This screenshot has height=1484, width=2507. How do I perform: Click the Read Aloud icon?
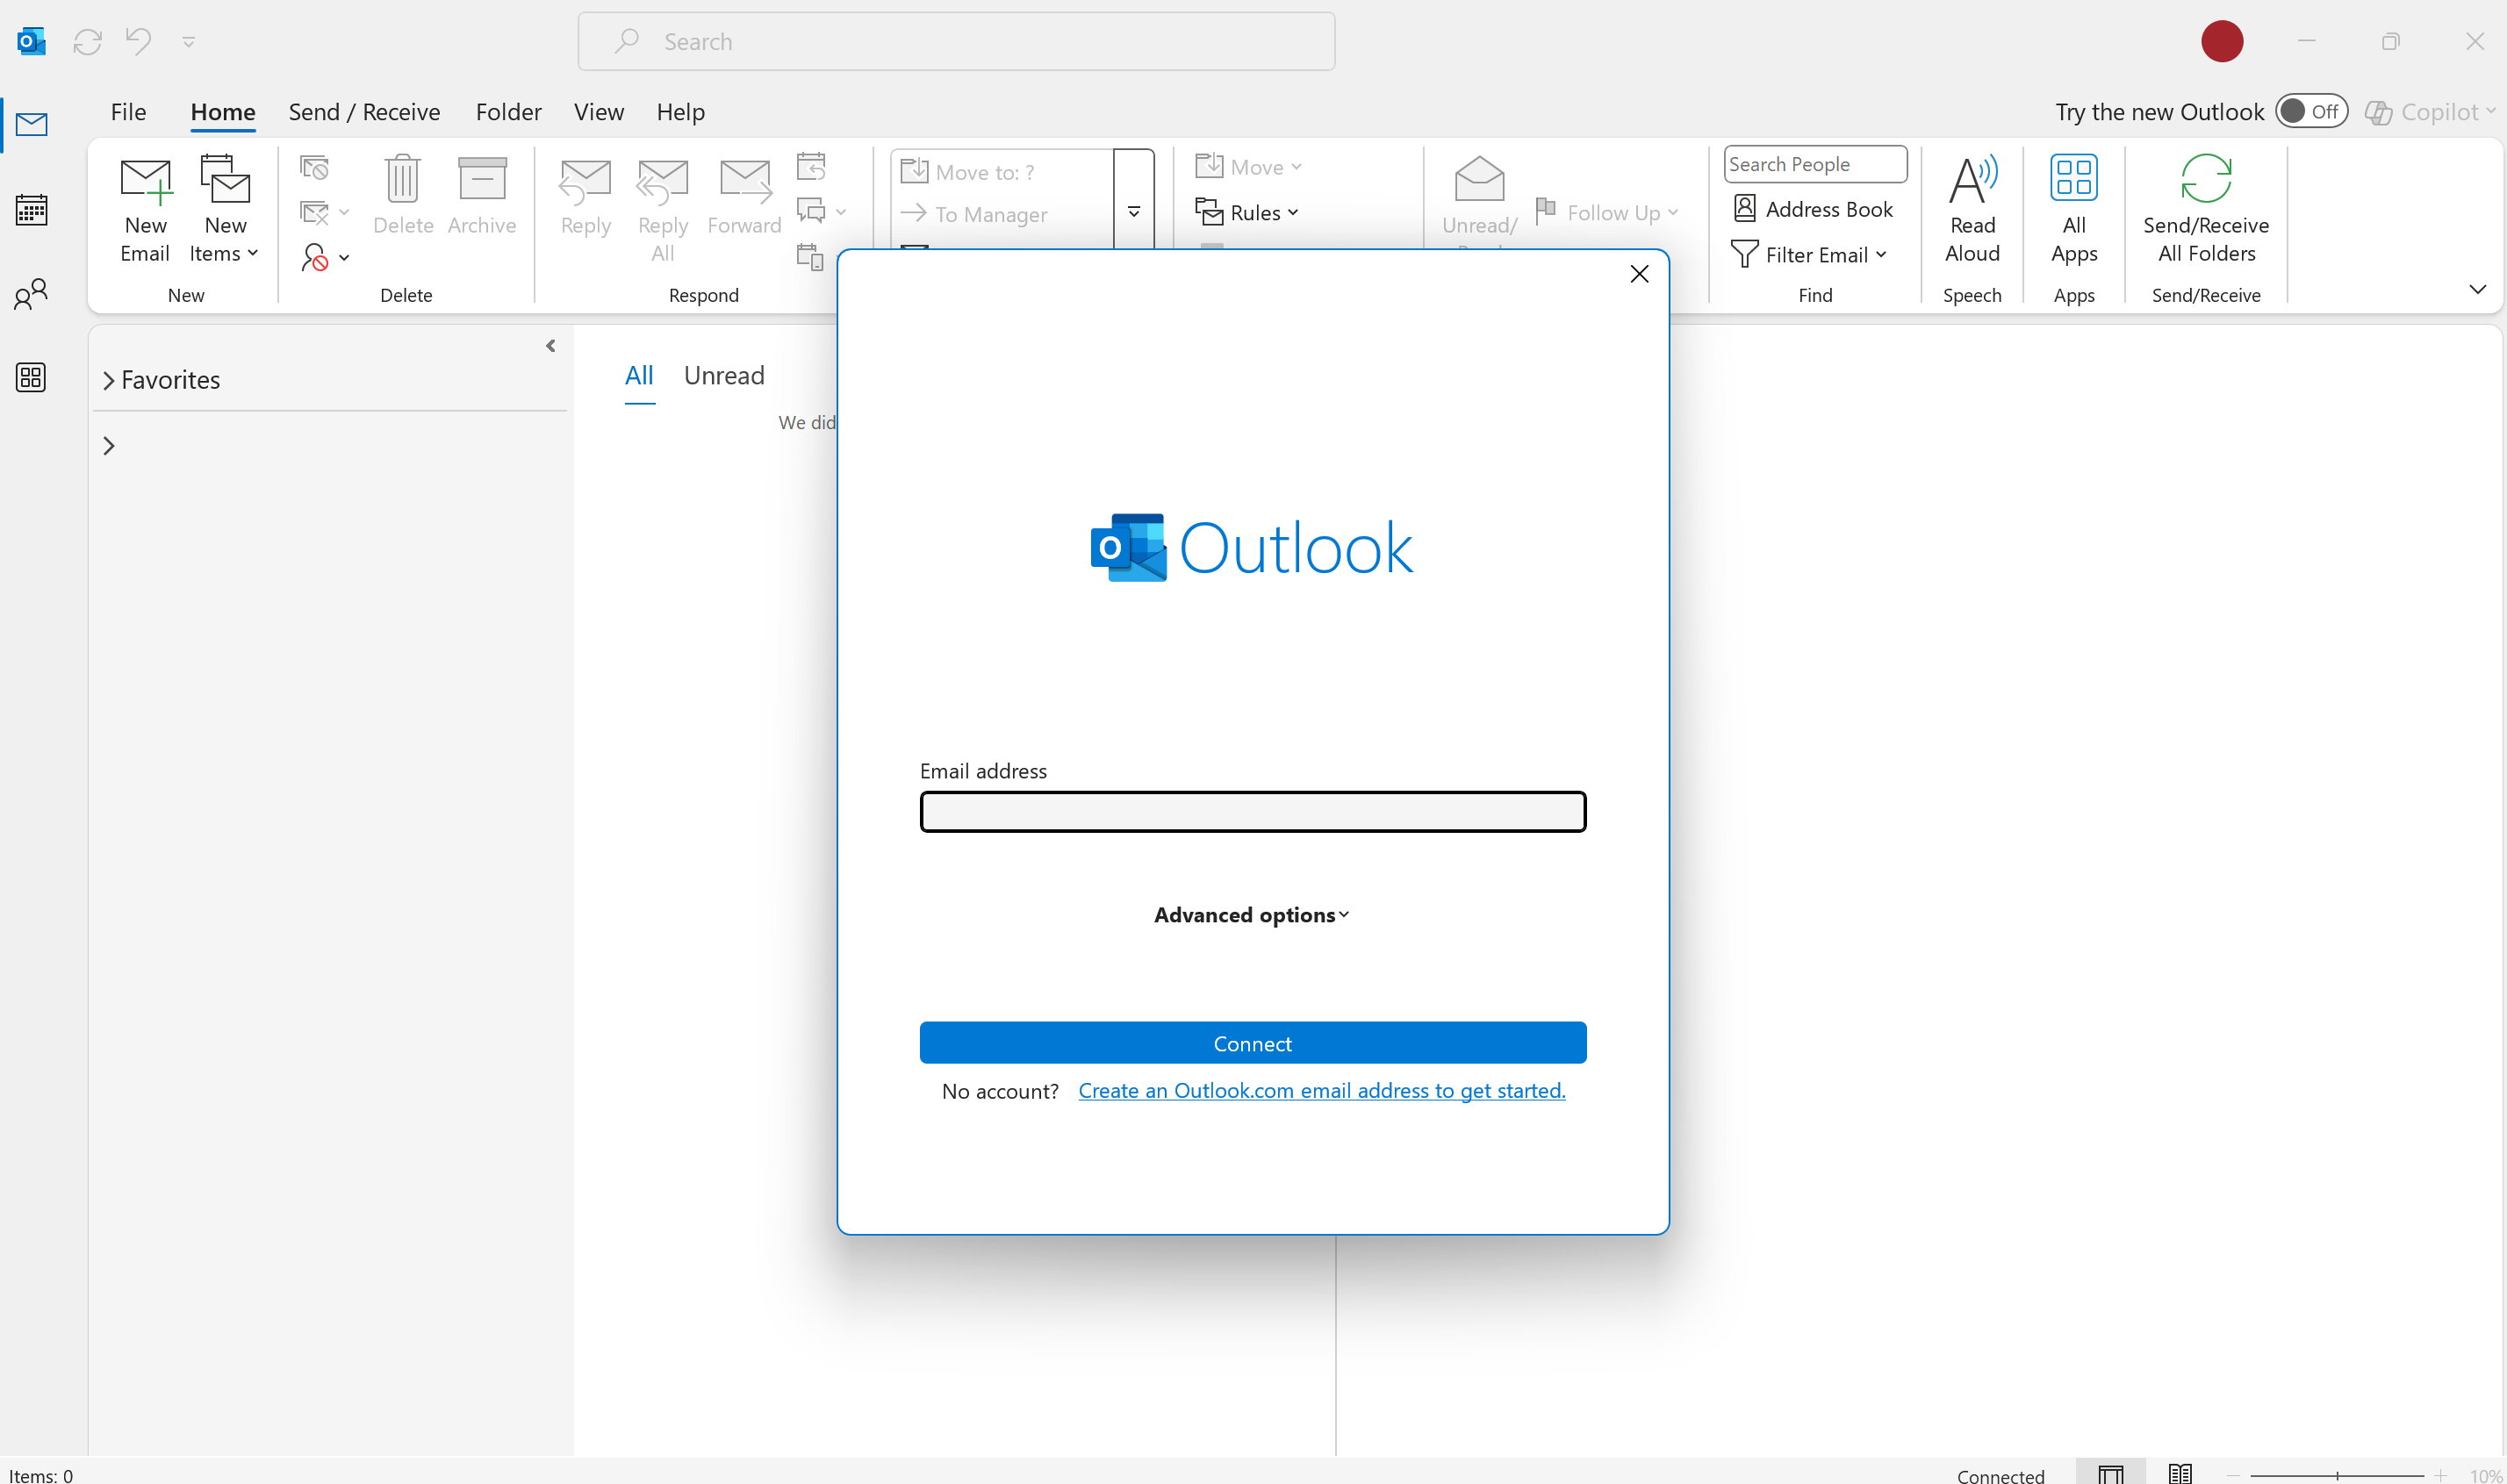[1972, 210]
